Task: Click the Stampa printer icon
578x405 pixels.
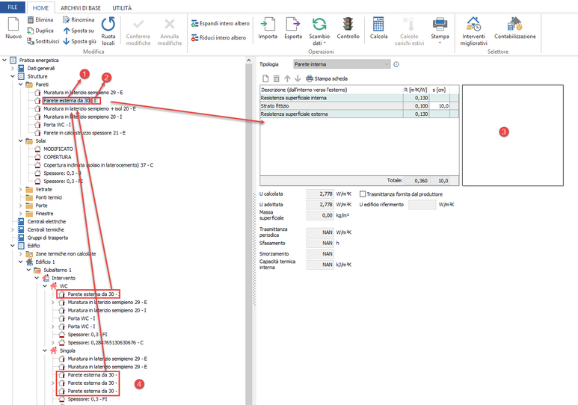Action: tap(440, 25)
